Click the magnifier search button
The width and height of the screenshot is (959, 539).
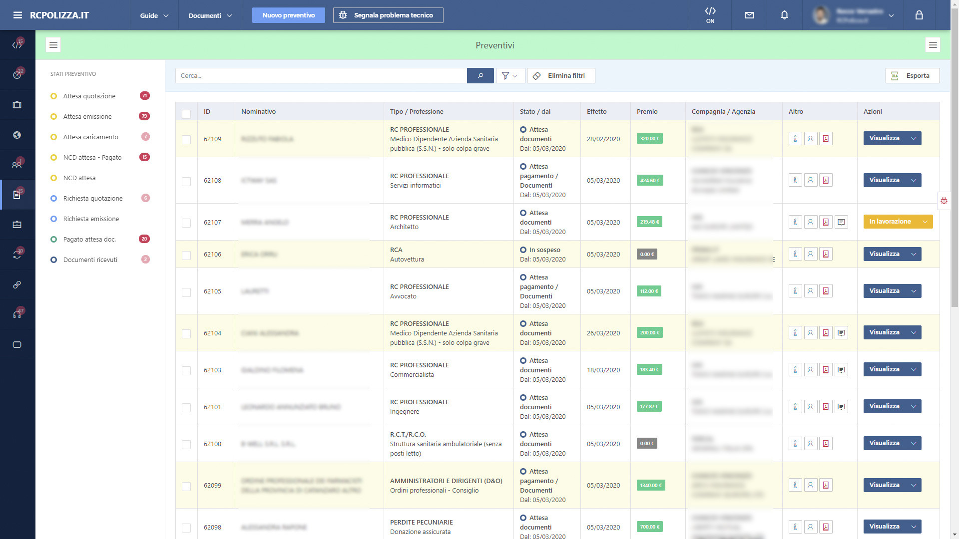click(480, 76)
